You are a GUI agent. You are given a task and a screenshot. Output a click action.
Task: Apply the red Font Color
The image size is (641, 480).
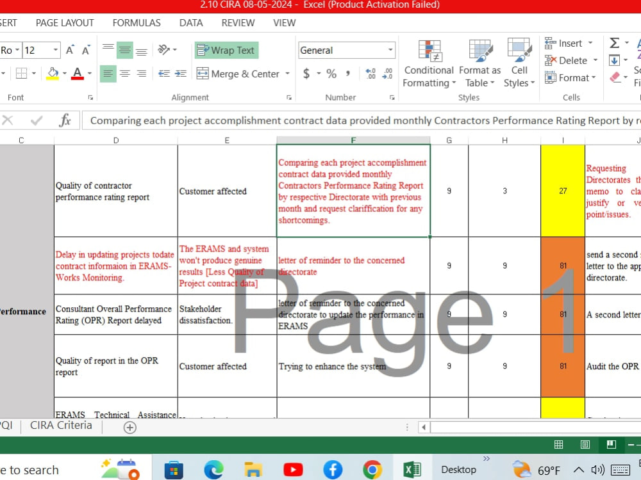click(78, 74)
